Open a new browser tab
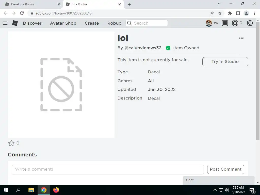This screenshot has height=195, width=260. [x=129, y=4]
